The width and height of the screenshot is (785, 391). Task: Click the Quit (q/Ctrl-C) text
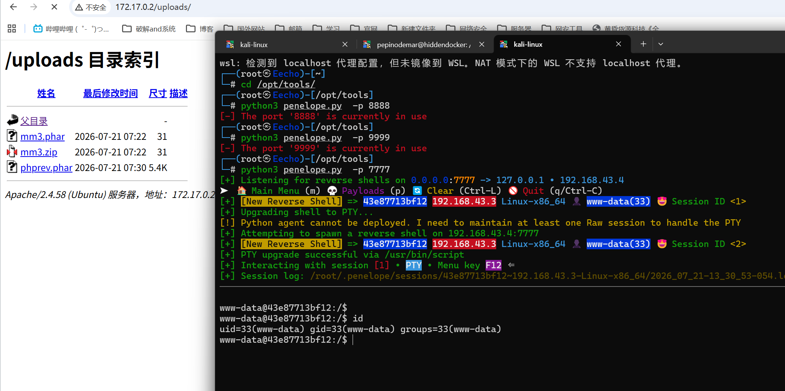(x=562, y=191)
